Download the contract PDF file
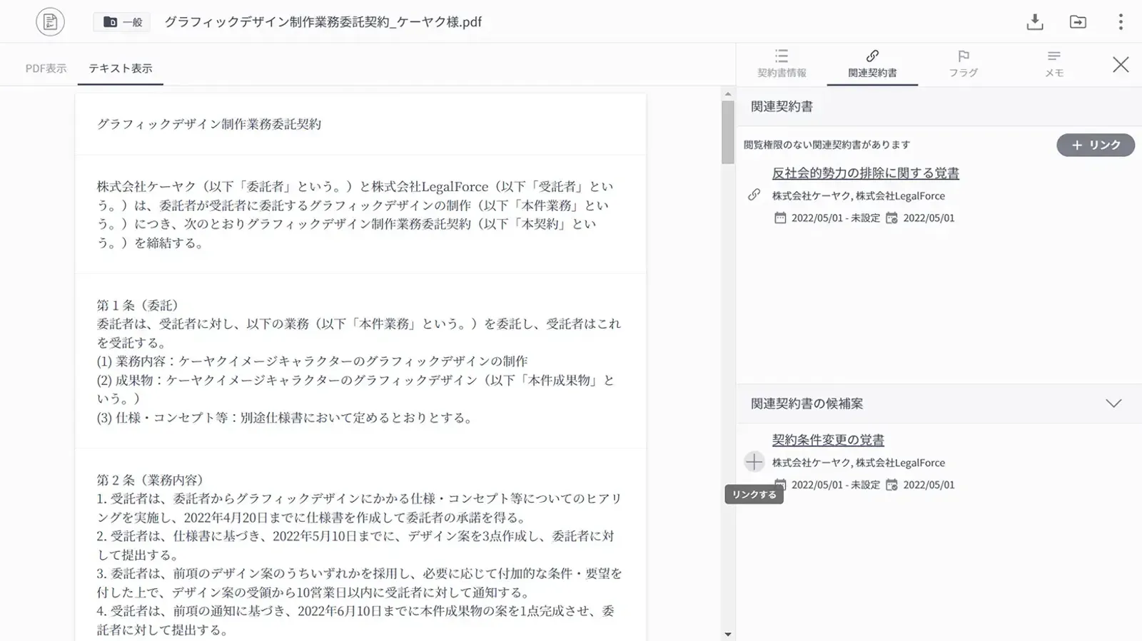Image resolution: width=1142 pixels, height=641 pixels. pos(1034,22)
